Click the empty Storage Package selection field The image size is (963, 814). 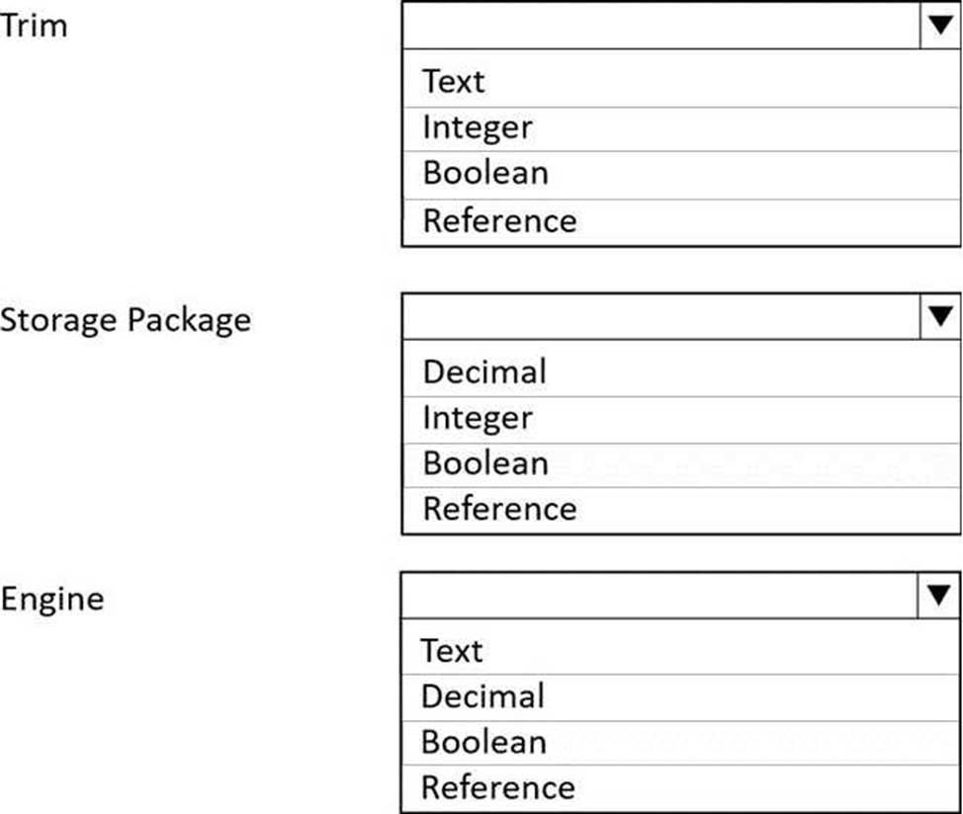click(661, 316)
